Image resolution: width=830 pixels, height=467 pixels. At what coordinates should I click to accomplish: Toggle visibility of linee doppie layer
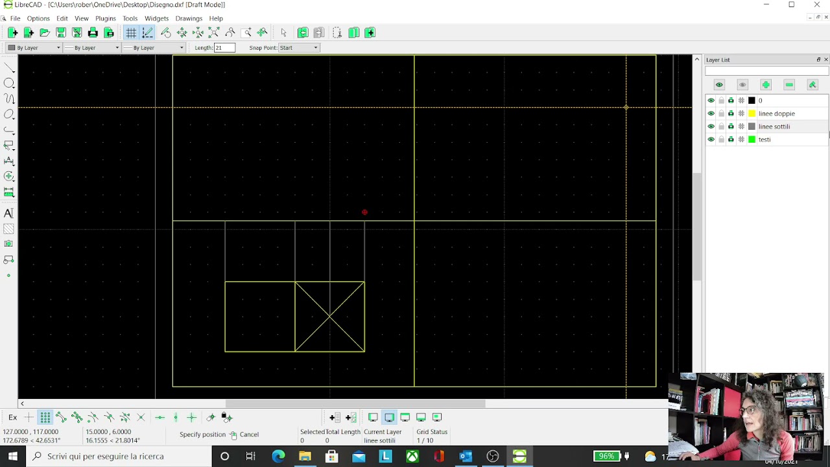(x=711, y=114)
